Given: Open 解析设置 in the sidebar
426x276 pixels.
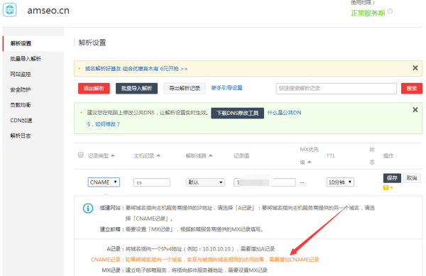Looking at the screenshot, I should click(x=21, y=43).
